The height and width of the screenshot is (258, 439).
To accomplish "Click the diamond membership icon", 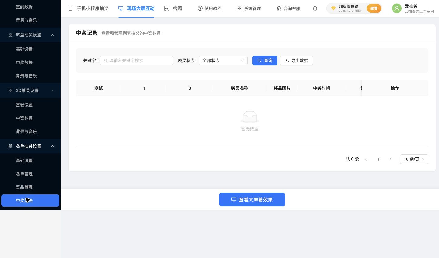I will tap(333, 8).
